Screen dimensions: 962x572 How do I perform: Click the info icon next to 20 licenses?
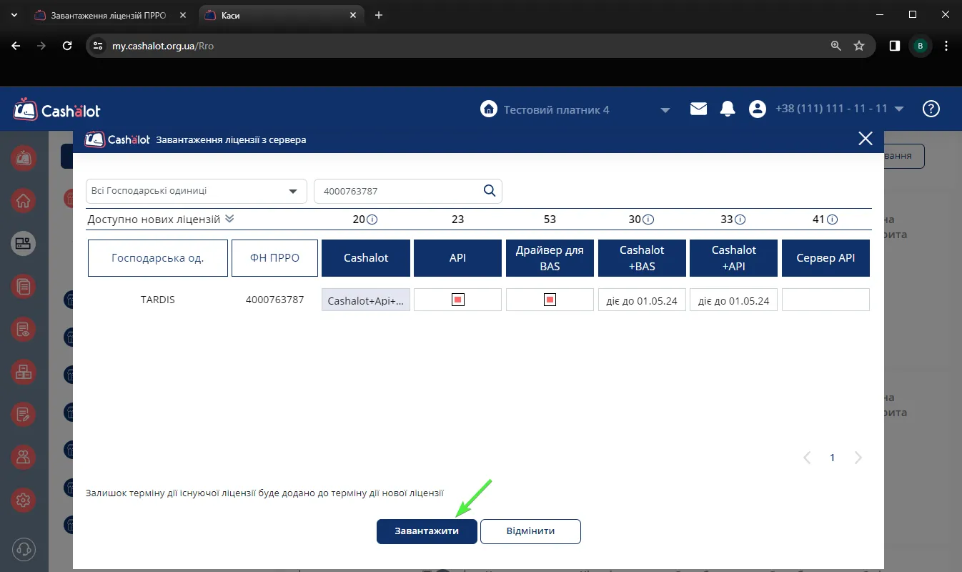pos(372,220)
